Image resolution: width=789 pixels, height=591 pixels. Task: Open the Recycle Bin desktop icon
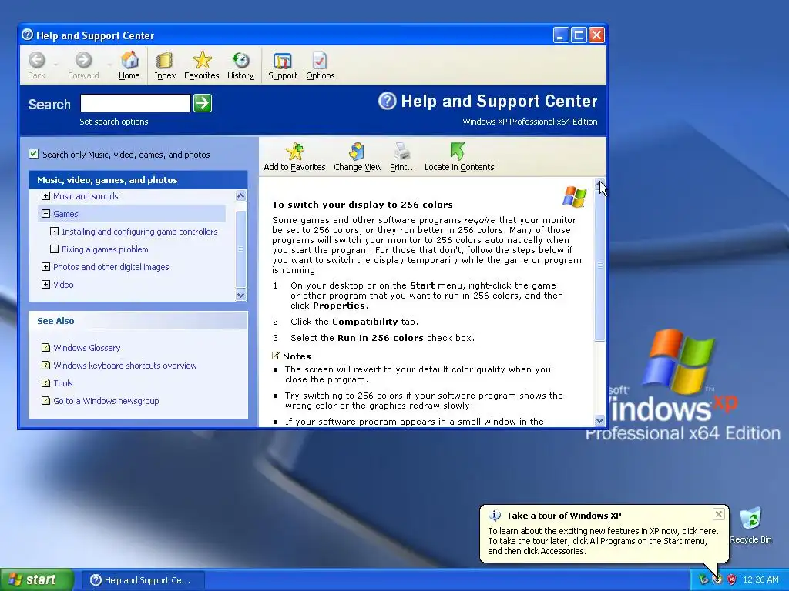tap(750, 519)
